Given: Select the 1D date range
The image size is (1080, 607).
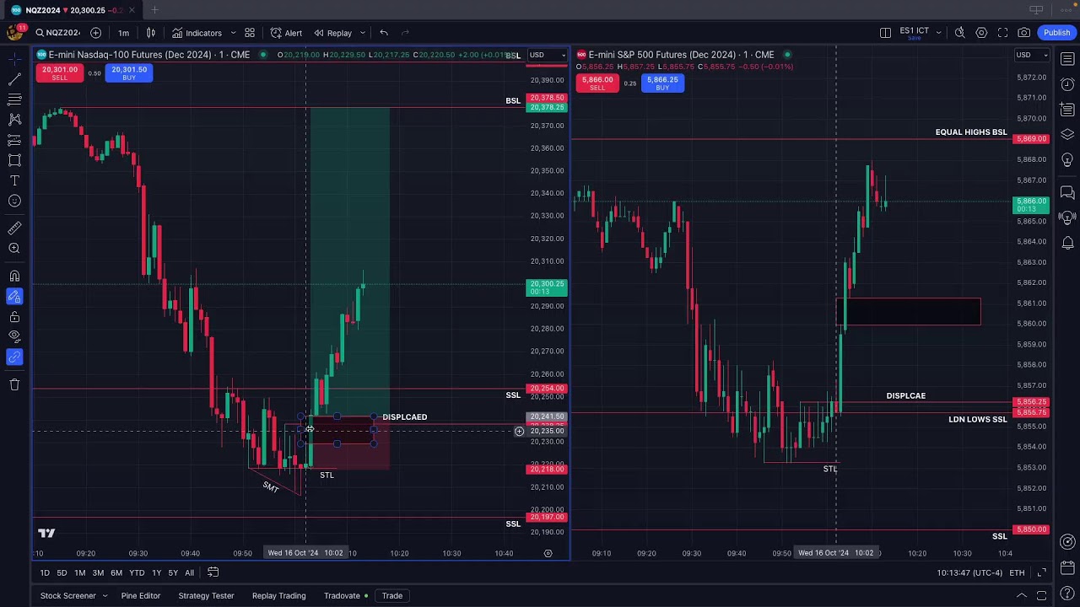Looking at the screenshot, I should pos(45,572).
